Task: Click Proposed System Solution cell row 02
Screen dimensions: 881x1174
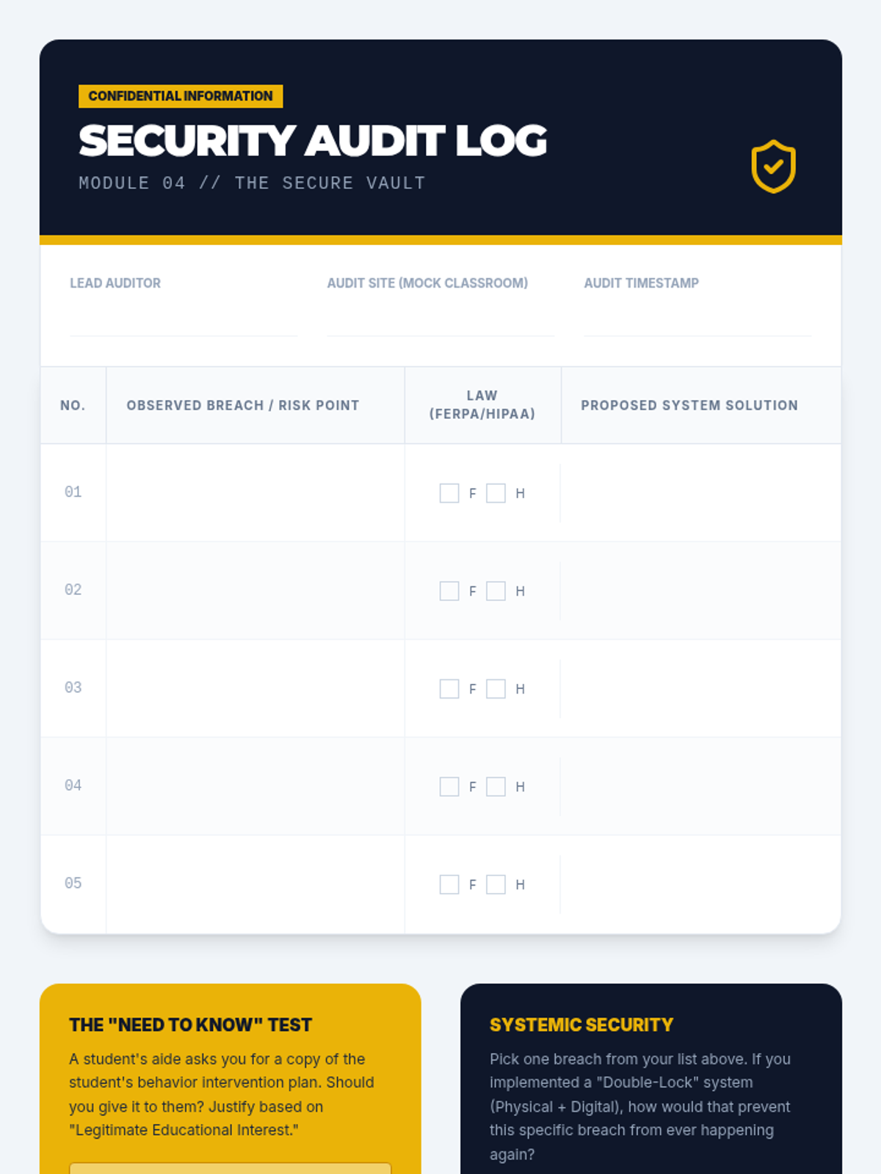Action: [x=700, y=591]
